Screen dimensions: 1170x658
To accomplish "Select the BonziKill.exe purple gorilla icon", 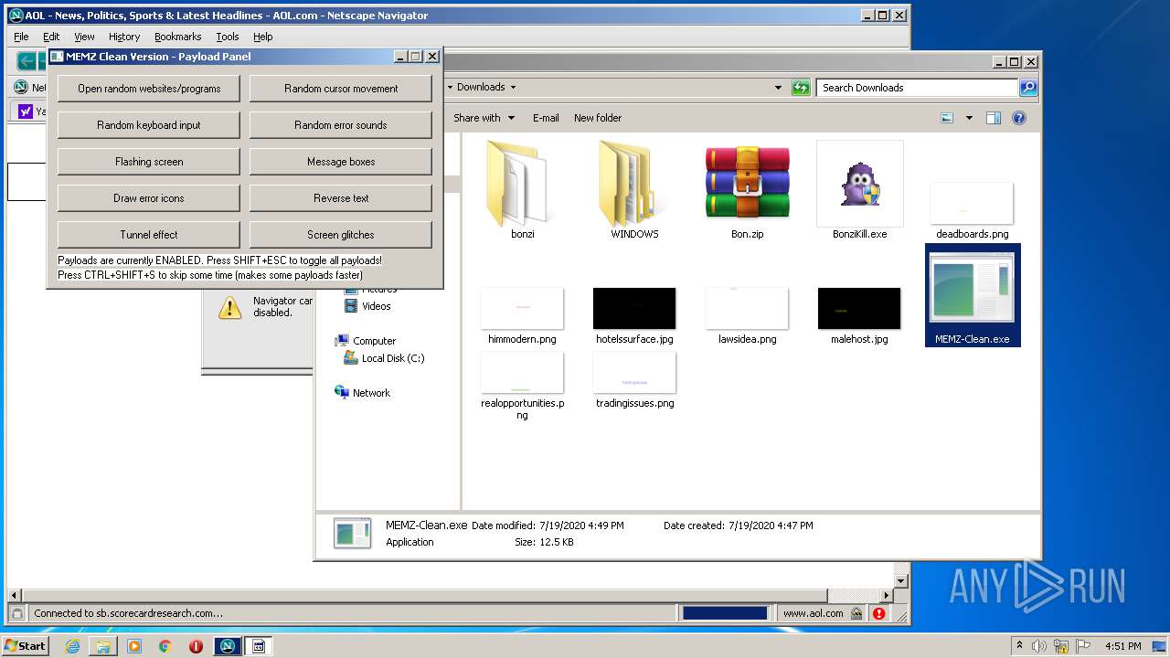I will (859, 184).
